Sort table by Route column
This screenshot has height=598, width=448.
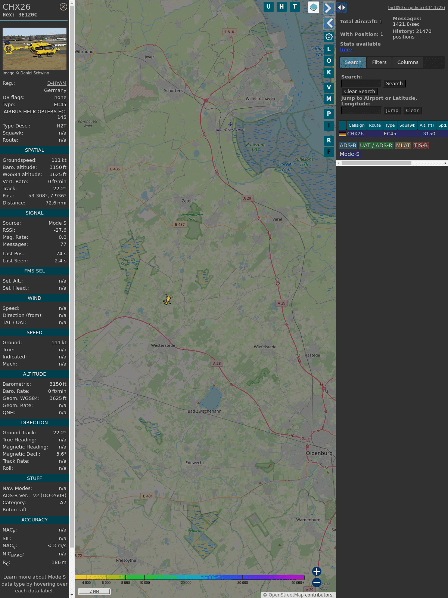tap(375, 125)
